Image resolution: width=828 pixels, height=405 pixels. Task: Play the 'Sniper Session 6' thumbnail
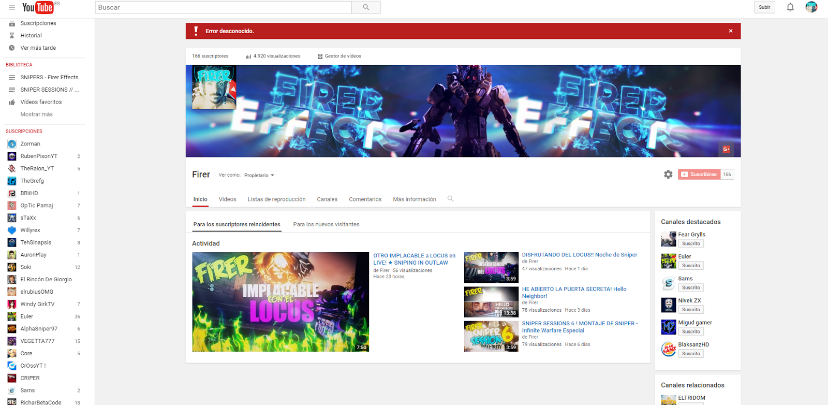(x=491, y=336)
